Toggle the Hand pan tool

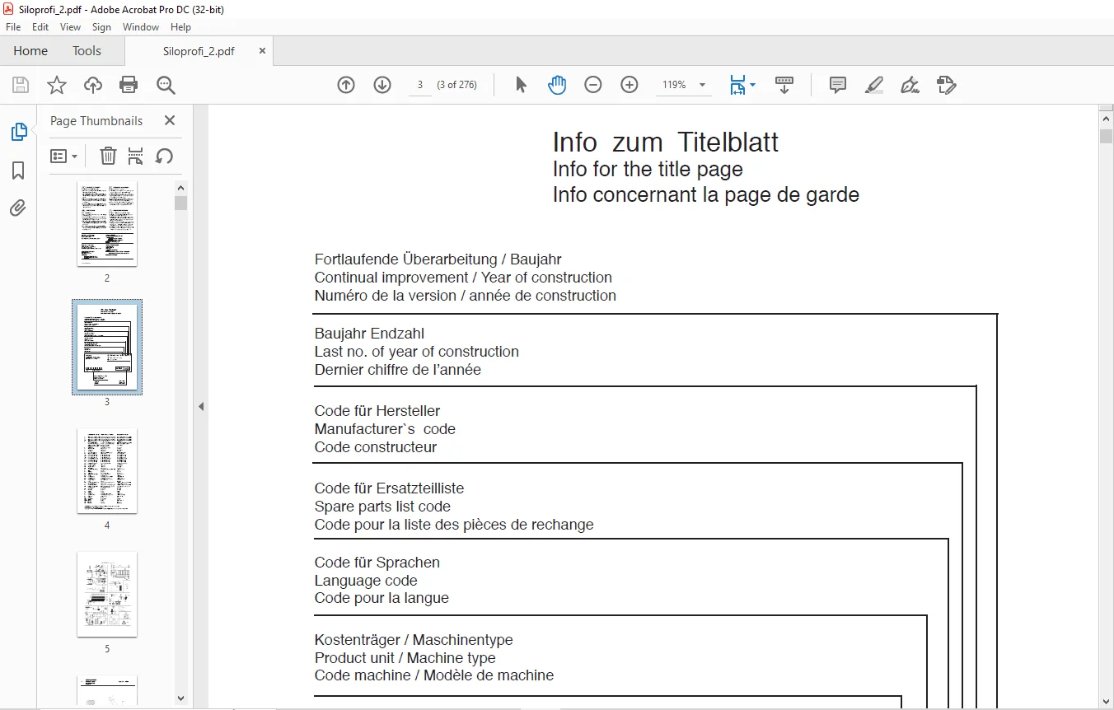(x=557, y=85)
